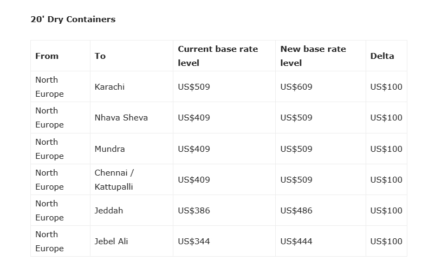This screenshot has width=422, height=268.
Task: Click the "Delta" column header
Action: 382,56
